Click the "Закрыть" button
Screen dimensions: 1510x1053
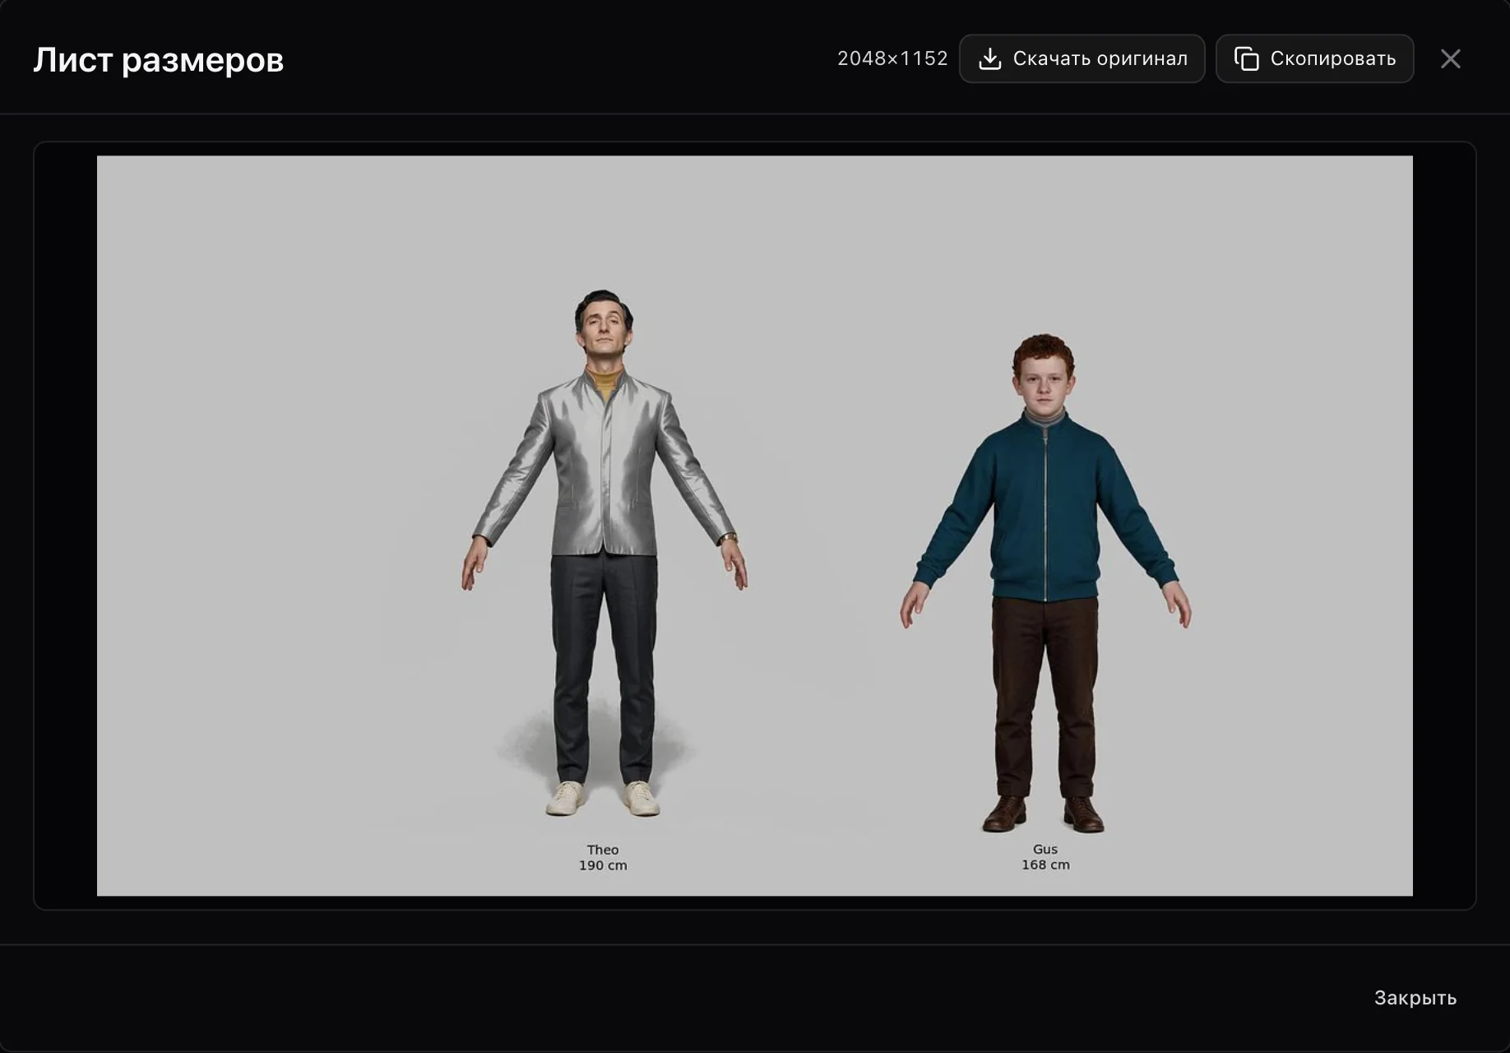click(x=1415, y=998)
